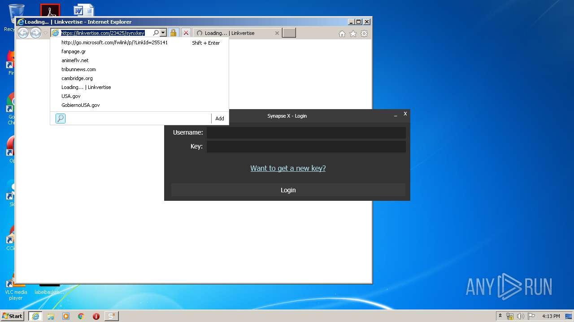Select the go.microsoft.com fwlink suggestion
The image size is (574, 322).
point(139,42)
